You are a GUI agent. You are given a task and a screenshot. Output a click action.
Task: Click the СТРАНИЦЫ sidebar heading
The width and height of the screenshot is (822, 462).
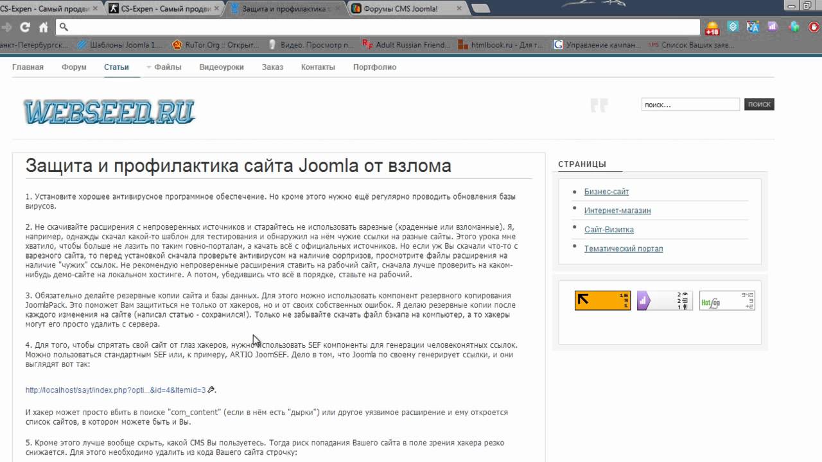582,164
